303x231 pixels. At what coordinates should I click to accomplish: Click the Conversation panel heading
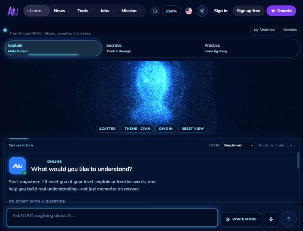coord(21,145)
